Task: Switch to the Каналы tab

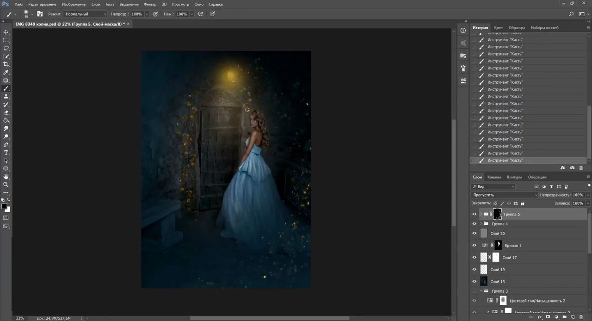Action: click(494, 177)
